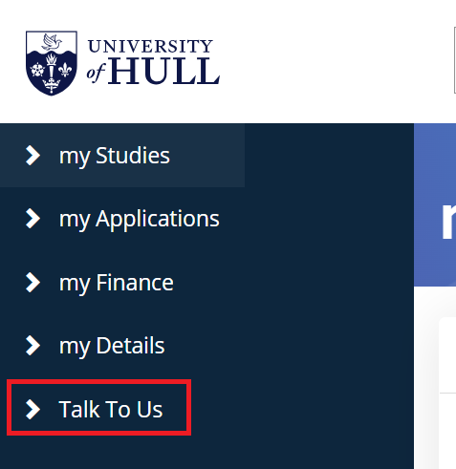Open the Talk To Us link
Screen dimensions: 456x469
click(111, 409)
